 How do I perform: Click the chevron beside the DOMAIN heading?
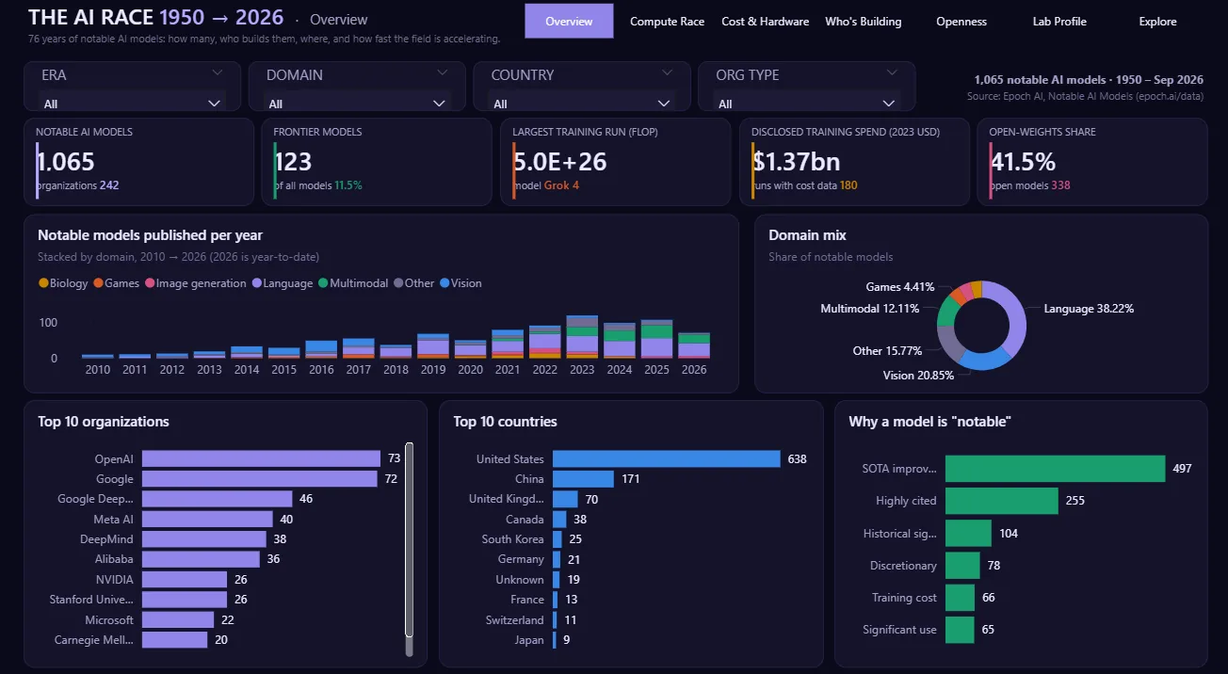[x=443, y=72]
